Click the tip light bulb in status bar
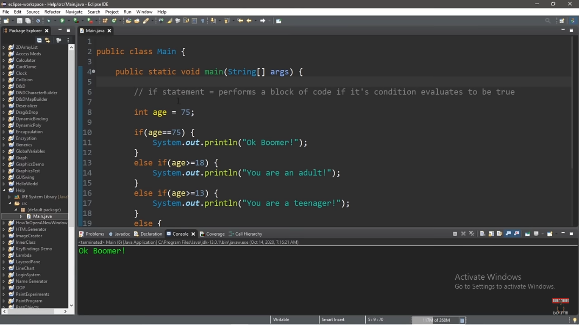579x325 pixels. pyautogui.click(x=575, y=320)
